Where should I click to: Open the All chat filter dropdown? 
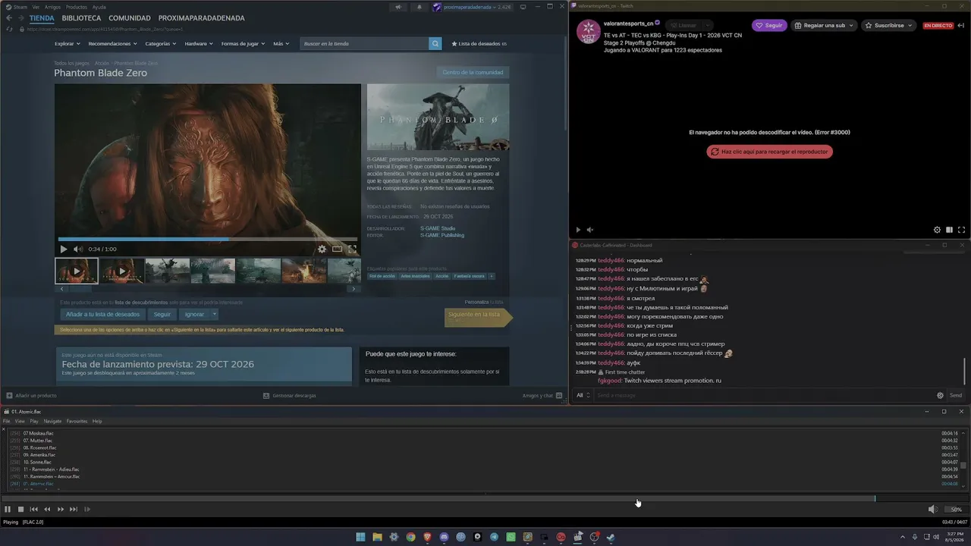point(583,395)
